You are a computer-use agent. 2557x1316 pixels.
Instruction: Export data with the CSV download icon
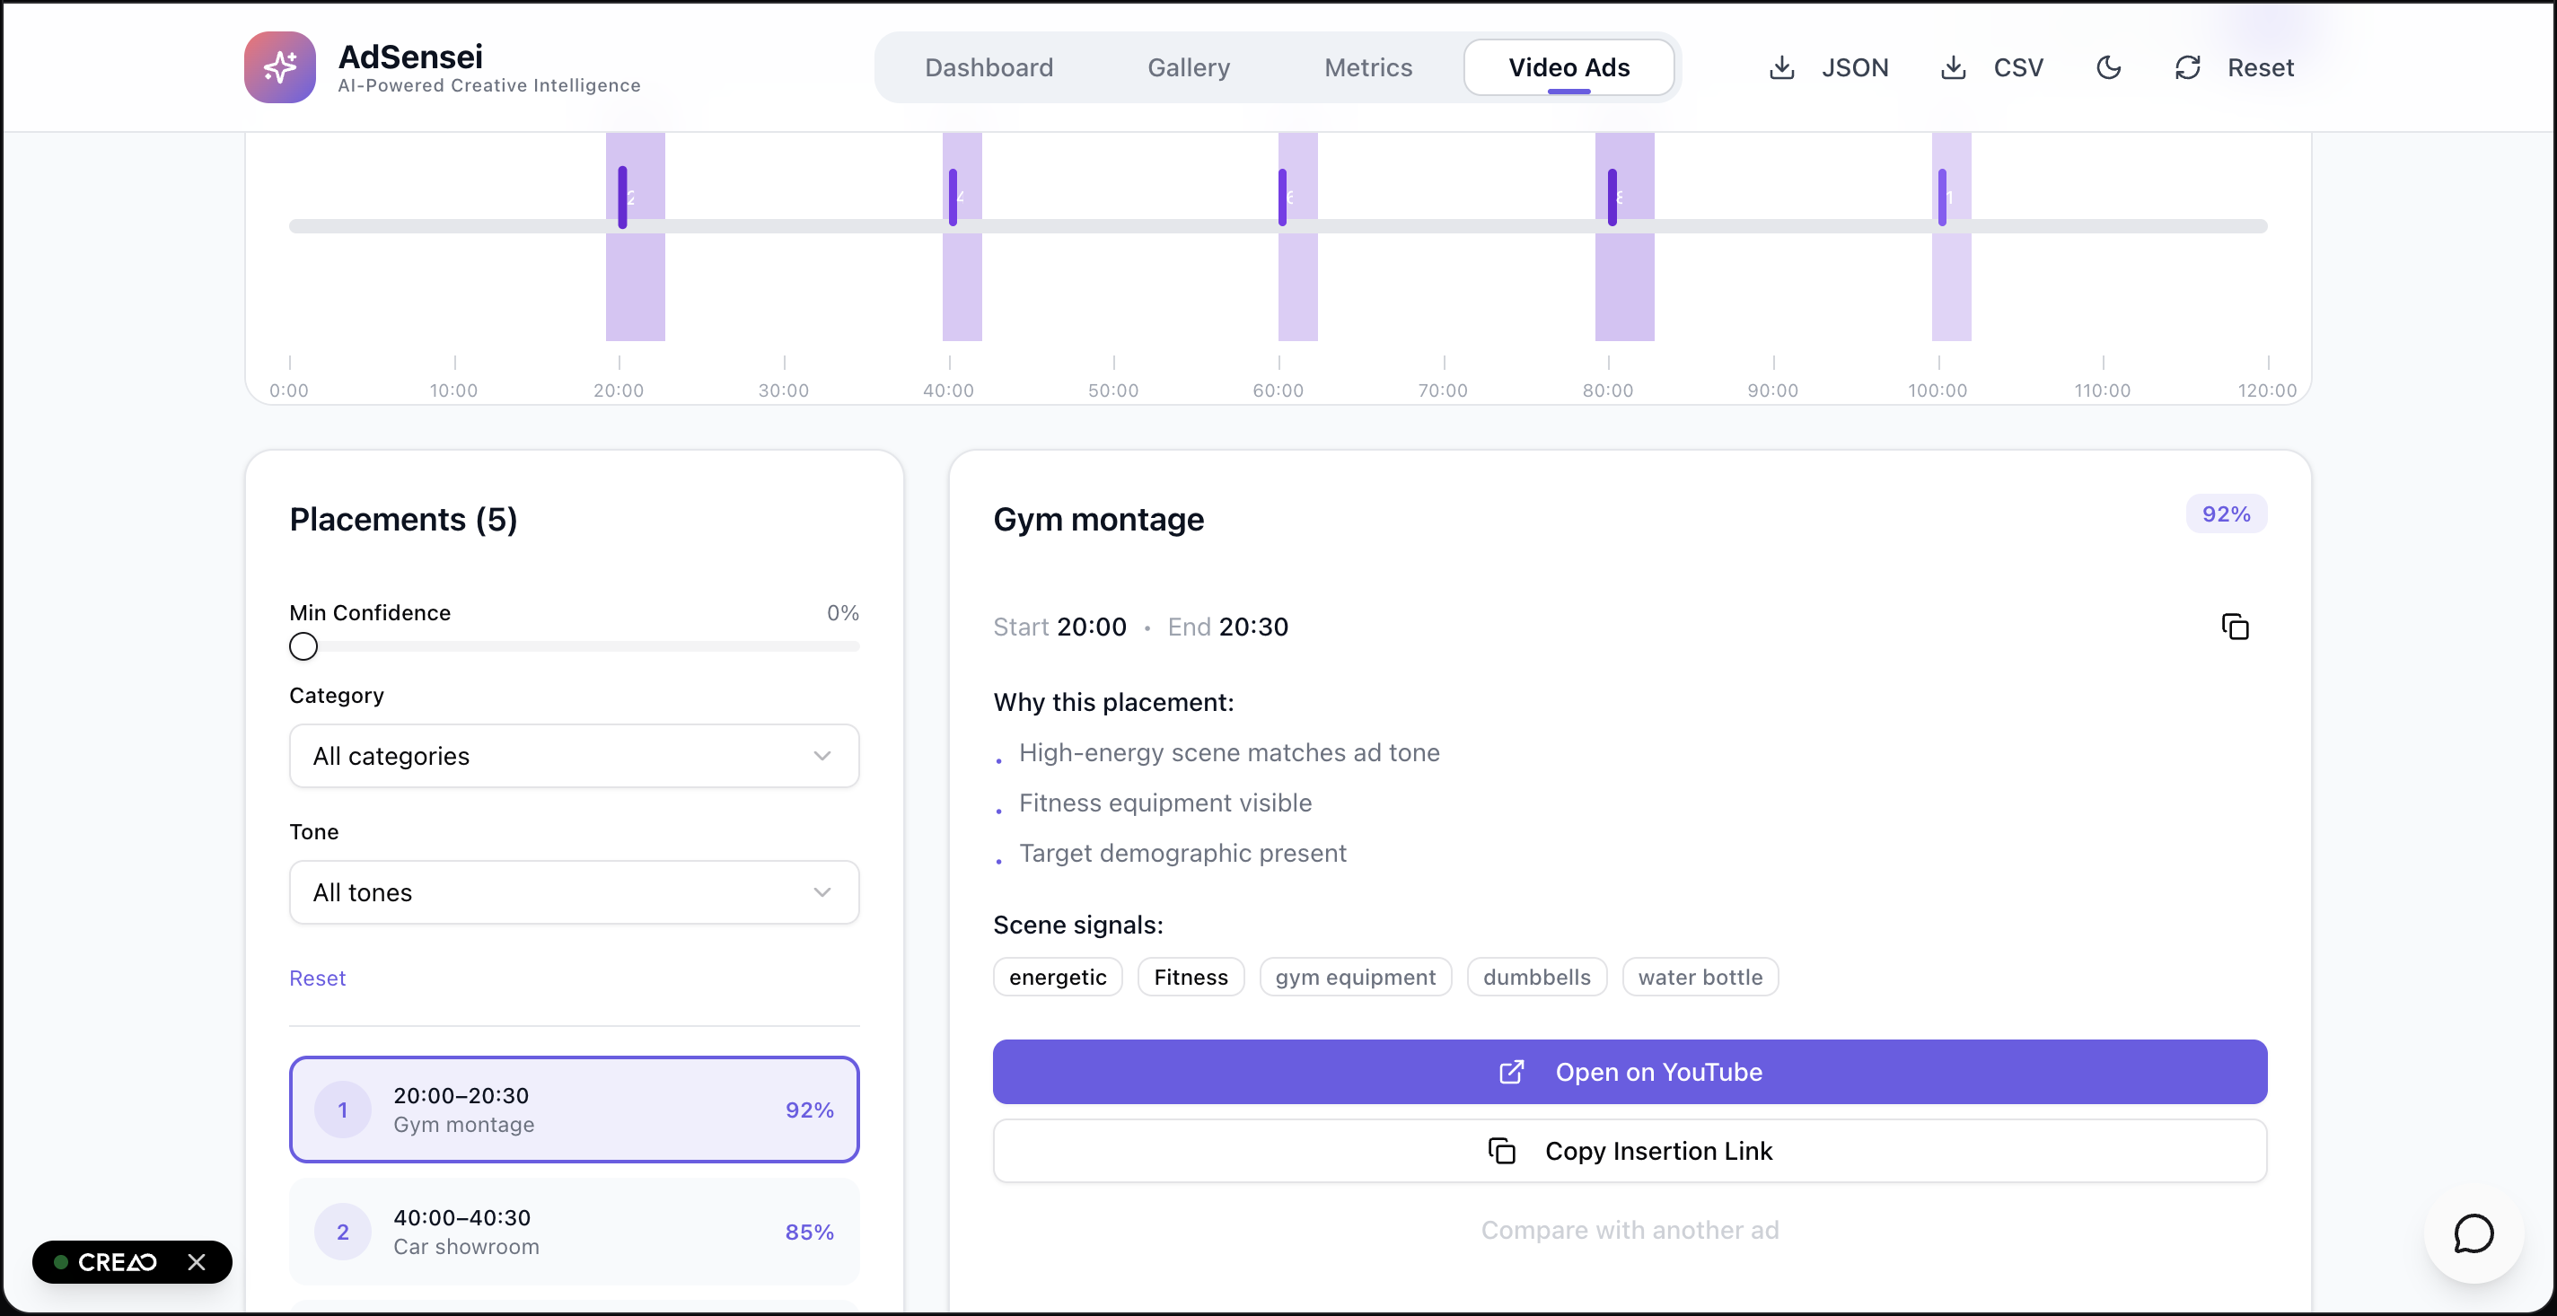coord(1953,67)
